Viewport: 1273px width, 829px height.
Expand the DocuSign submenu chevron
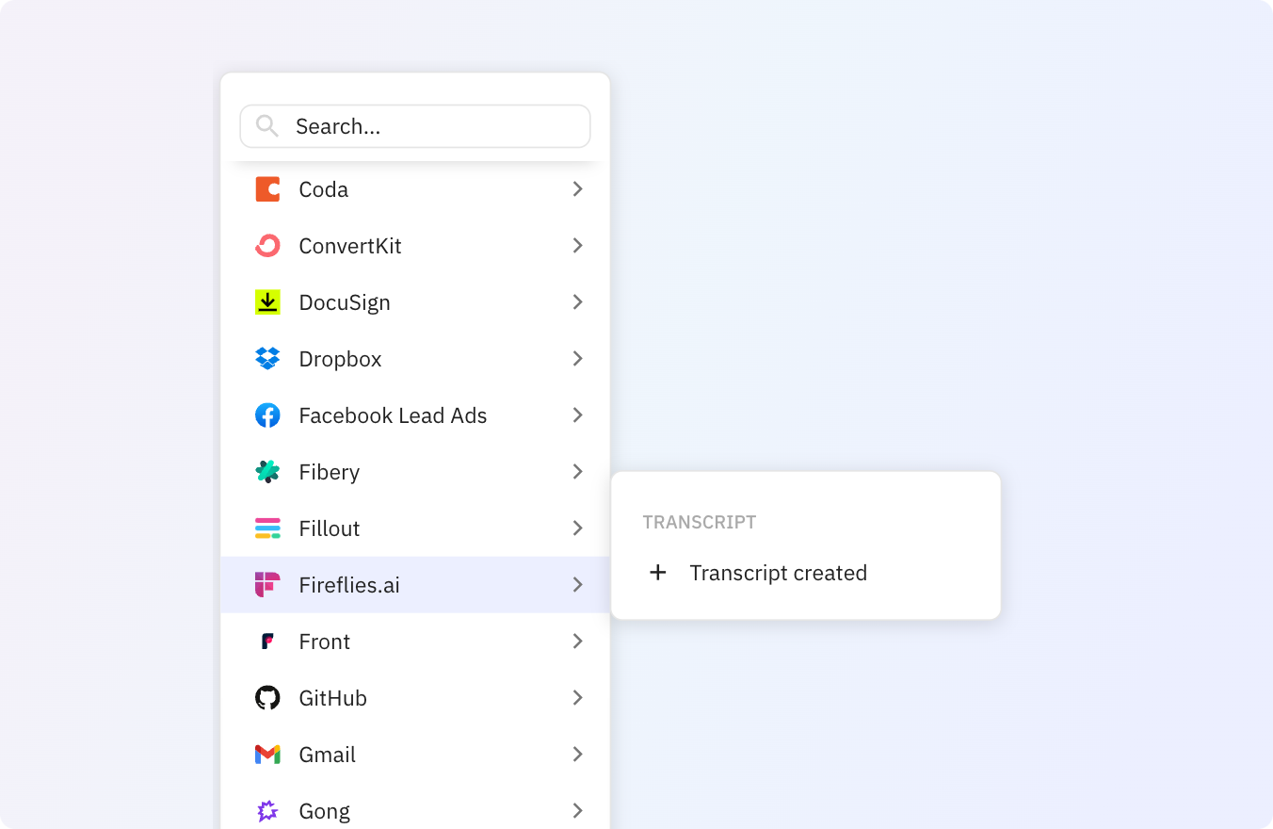click(578, 302)
